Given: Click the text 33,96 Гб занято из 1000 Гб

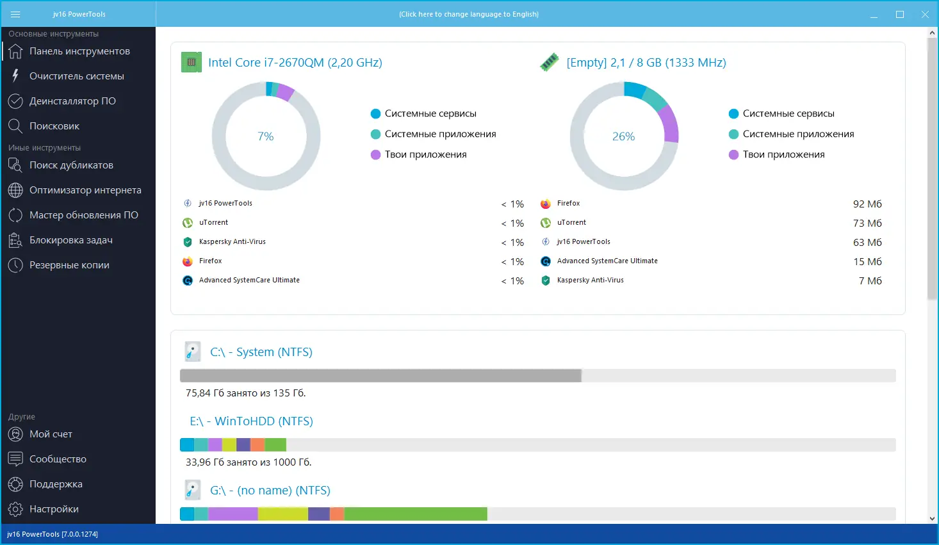Looking at the screenshot, I should tap(249, 462).
